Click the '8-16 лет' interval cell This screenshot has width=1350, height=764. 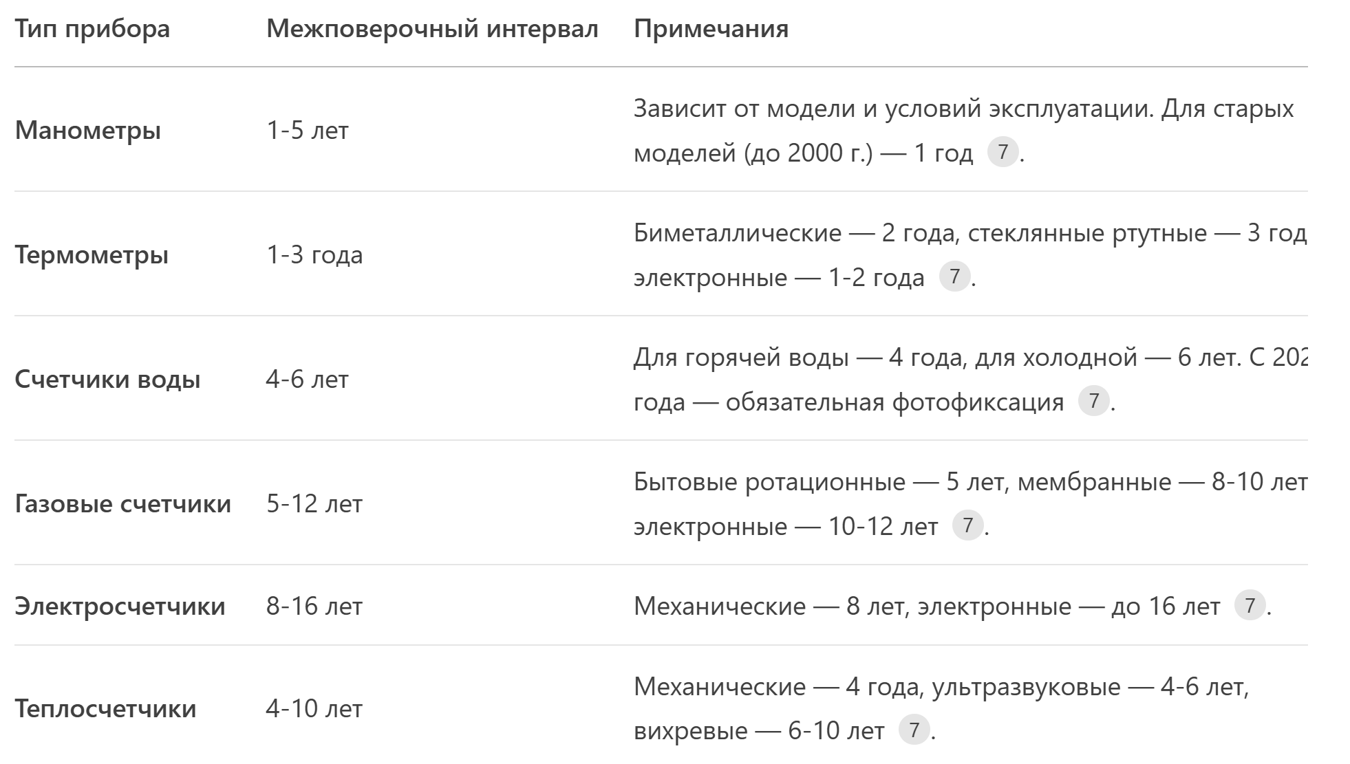pyautogui.click(x=314, y=606)
